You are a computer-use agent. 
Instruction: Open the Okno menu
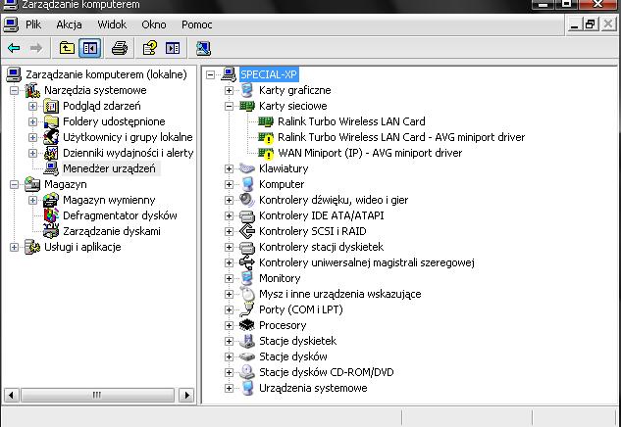154,24
